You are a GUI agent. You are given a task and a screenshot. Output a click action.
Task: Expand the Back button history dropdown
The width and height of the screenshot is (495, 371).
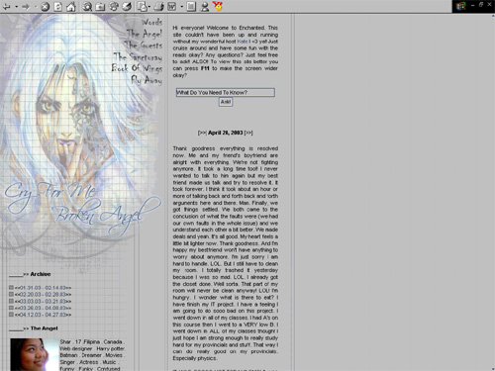tap(16, 7)
